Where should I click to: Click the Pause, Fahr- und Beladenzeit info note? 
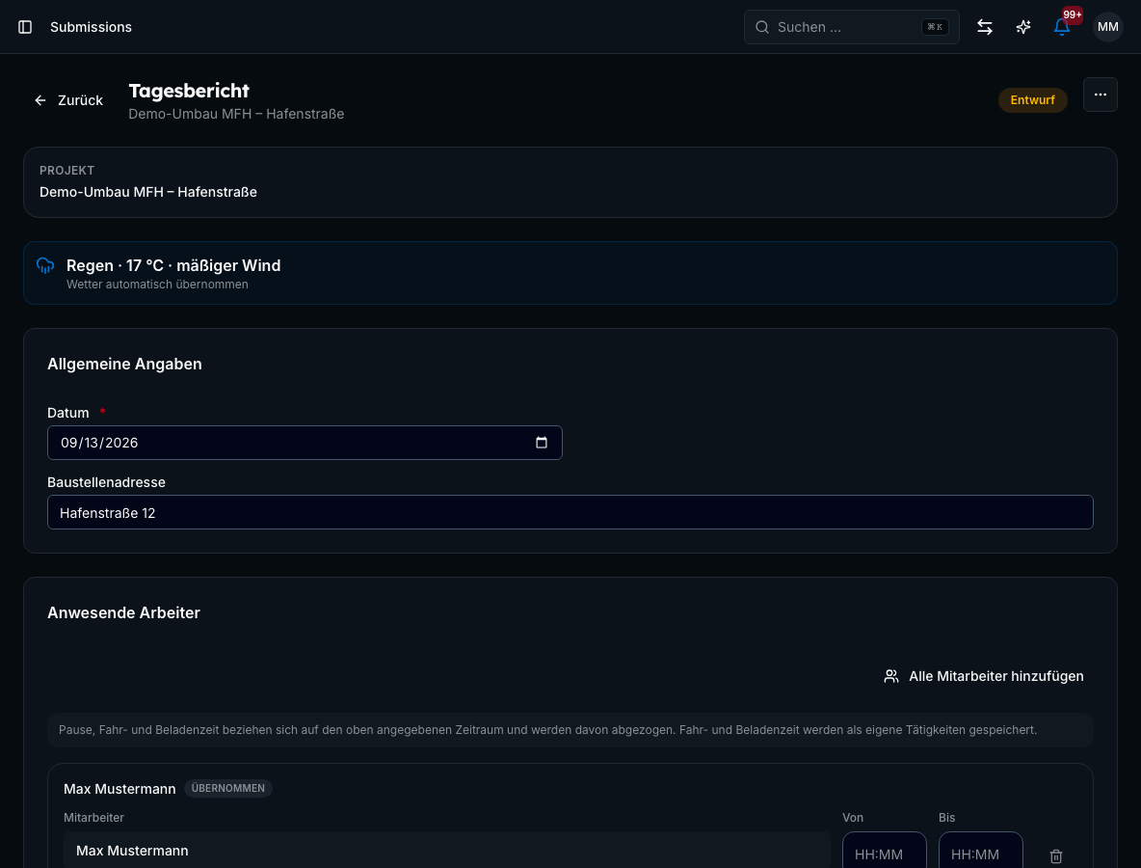[570, 730]
